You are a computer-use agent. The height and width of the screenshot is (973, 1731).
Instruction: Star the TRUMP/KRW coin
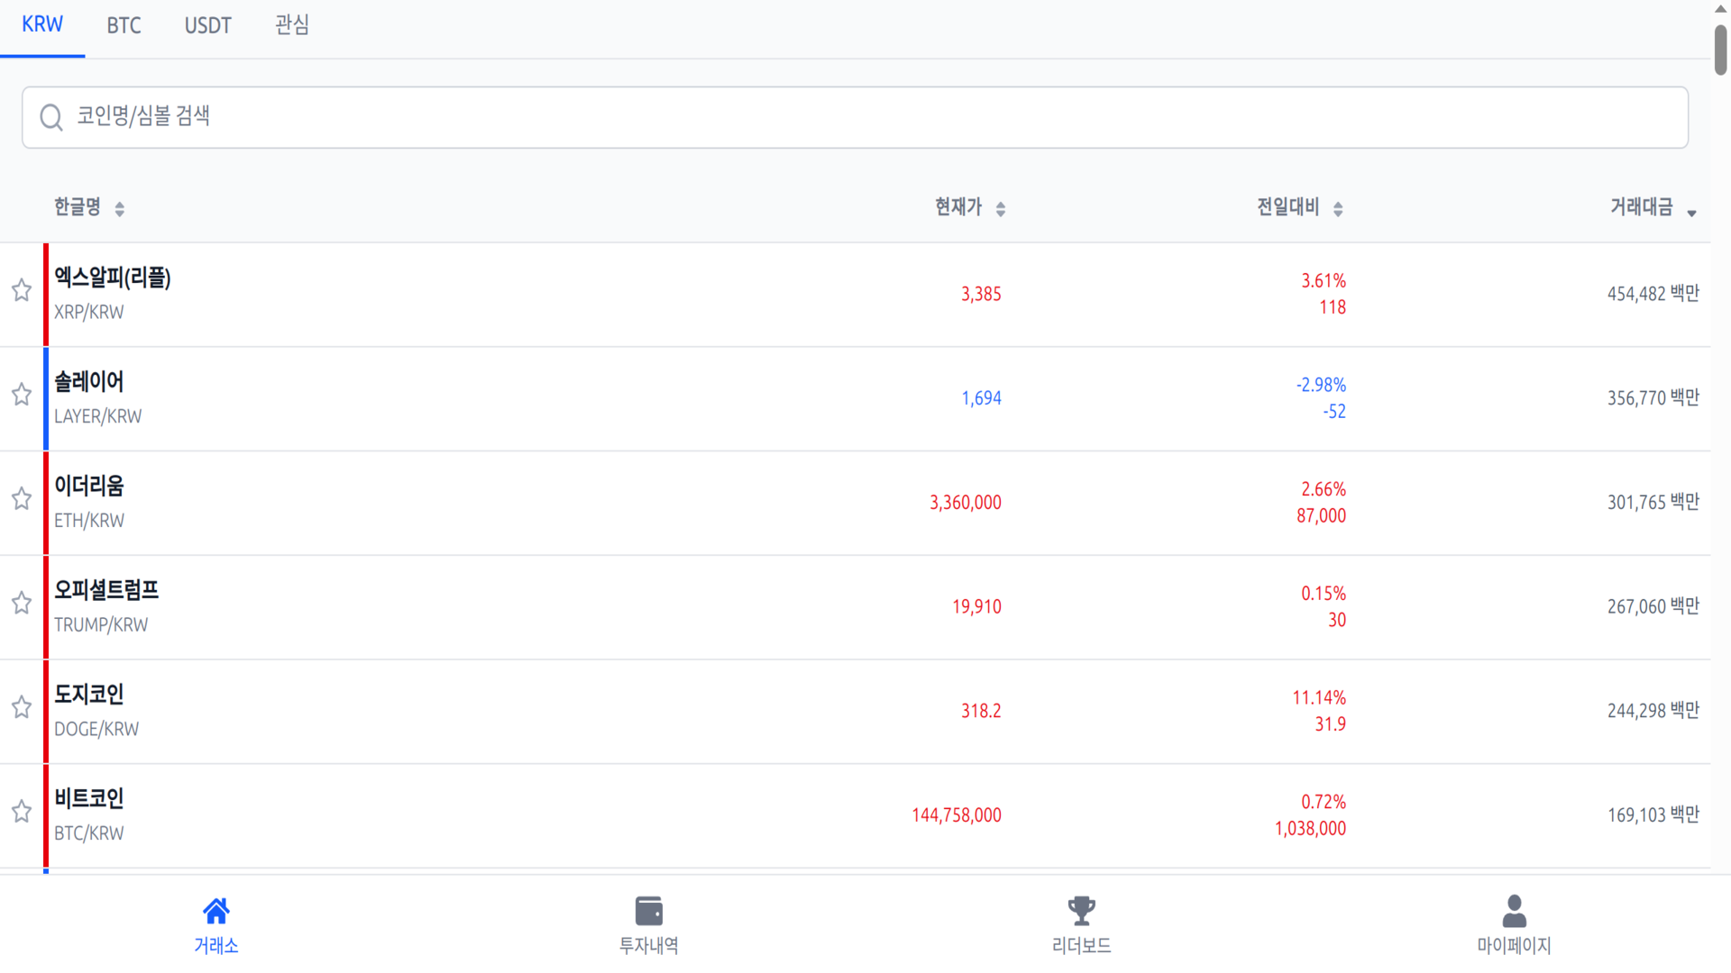pos(22,603)
